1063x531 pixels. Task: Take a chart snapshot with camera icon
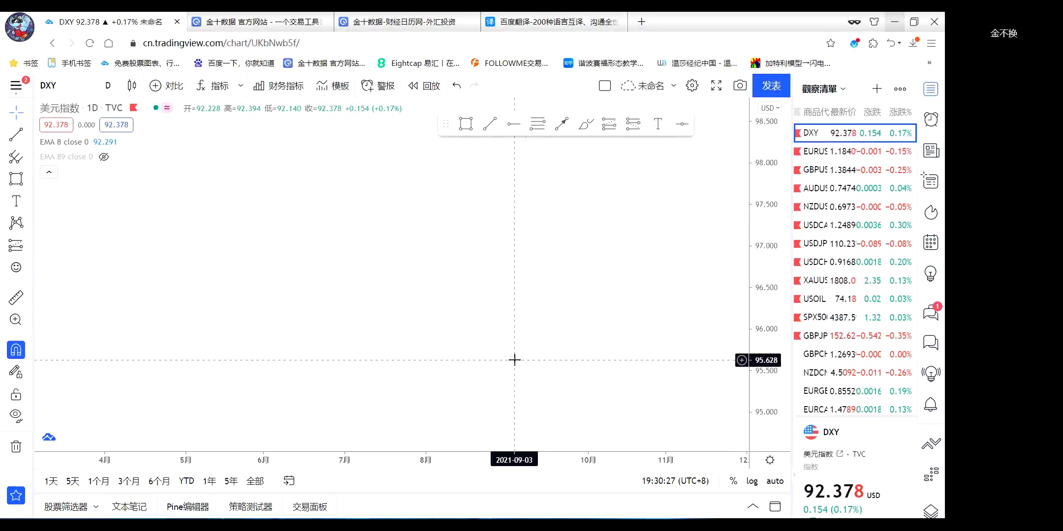tap(740, 86)
